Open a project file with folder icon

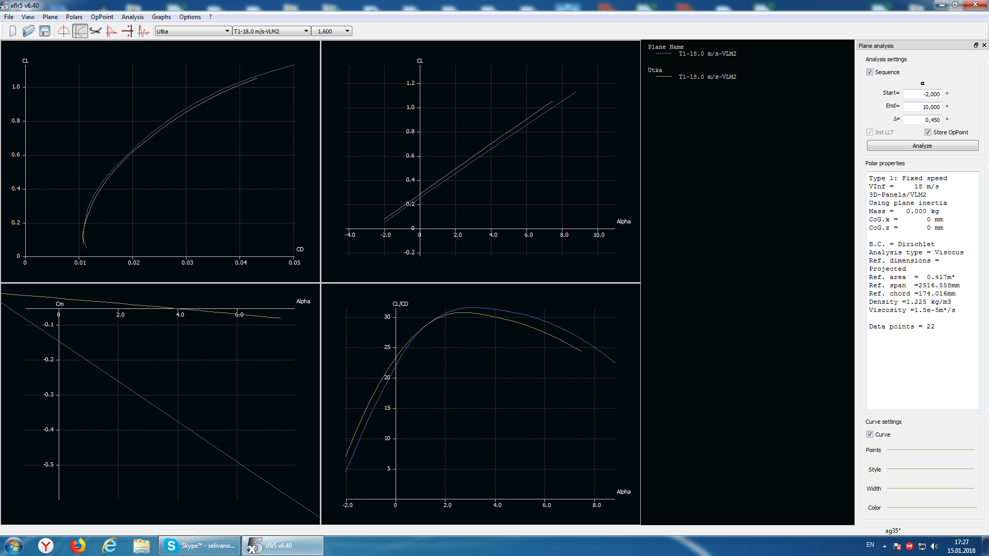click(x=29, y=31)
